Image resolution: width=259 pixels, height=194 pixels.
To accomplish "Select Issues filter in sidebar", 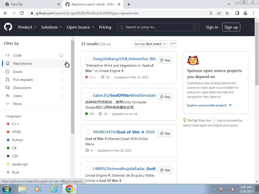I will pos(35,71).
